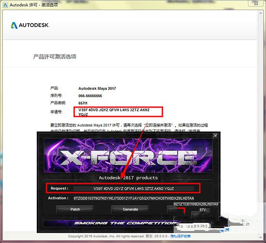Click inside the Request input field
Image resolution: width=266 pixels, height=243 pixels.
tap(133, 188)
